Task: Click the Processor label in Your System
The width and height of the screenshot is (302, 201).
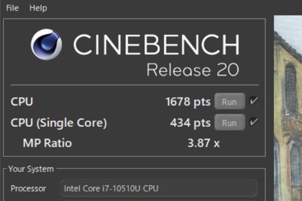Action: 28,188
